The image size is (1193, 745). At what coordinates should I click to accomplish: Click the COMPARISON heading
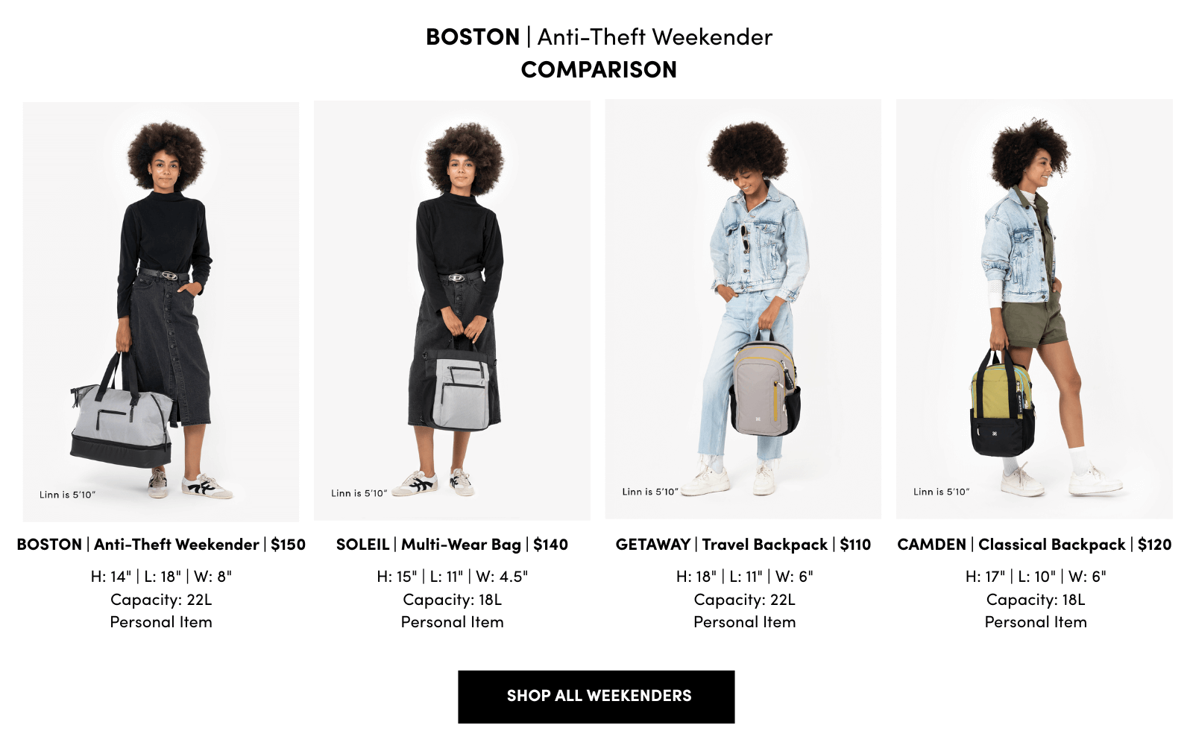pyautogui.click(x=599, y=70)
